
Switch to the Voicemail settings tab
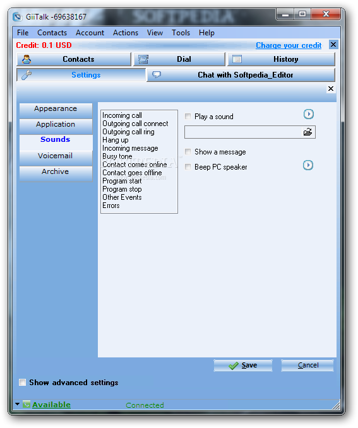pyautogui.click(x=56, y=157)
